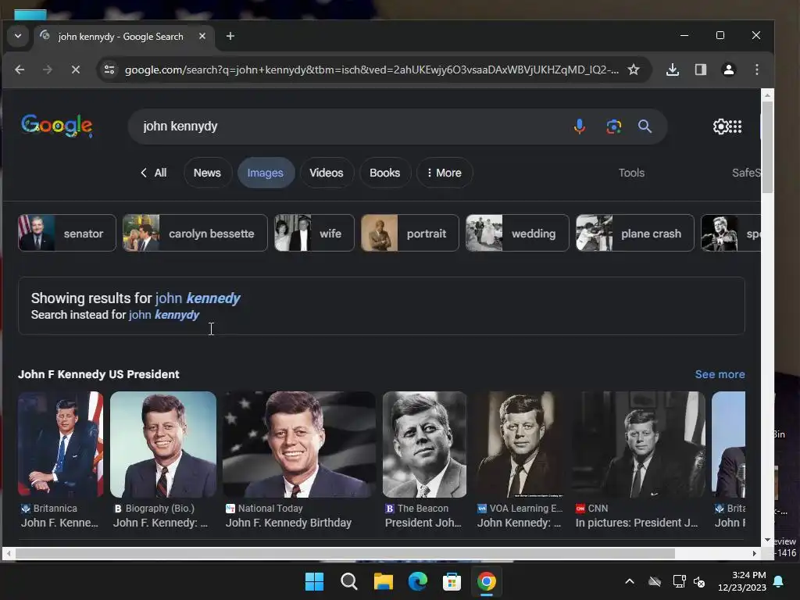This screenshot has height=600, width=800.
Task: Click corrected query john kennedy link
Action: tap(198, 298)
